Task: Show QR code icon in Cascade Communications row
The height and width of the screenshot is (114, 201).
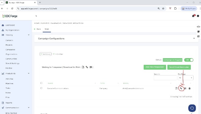Action: [x=185, y=88]
